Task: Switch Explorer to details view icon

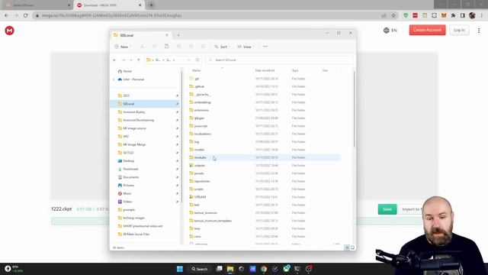Action: click(347, 247)
